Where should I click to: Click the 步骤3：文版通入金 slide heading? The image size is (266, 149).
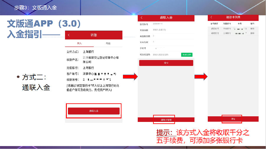point(35,8)
